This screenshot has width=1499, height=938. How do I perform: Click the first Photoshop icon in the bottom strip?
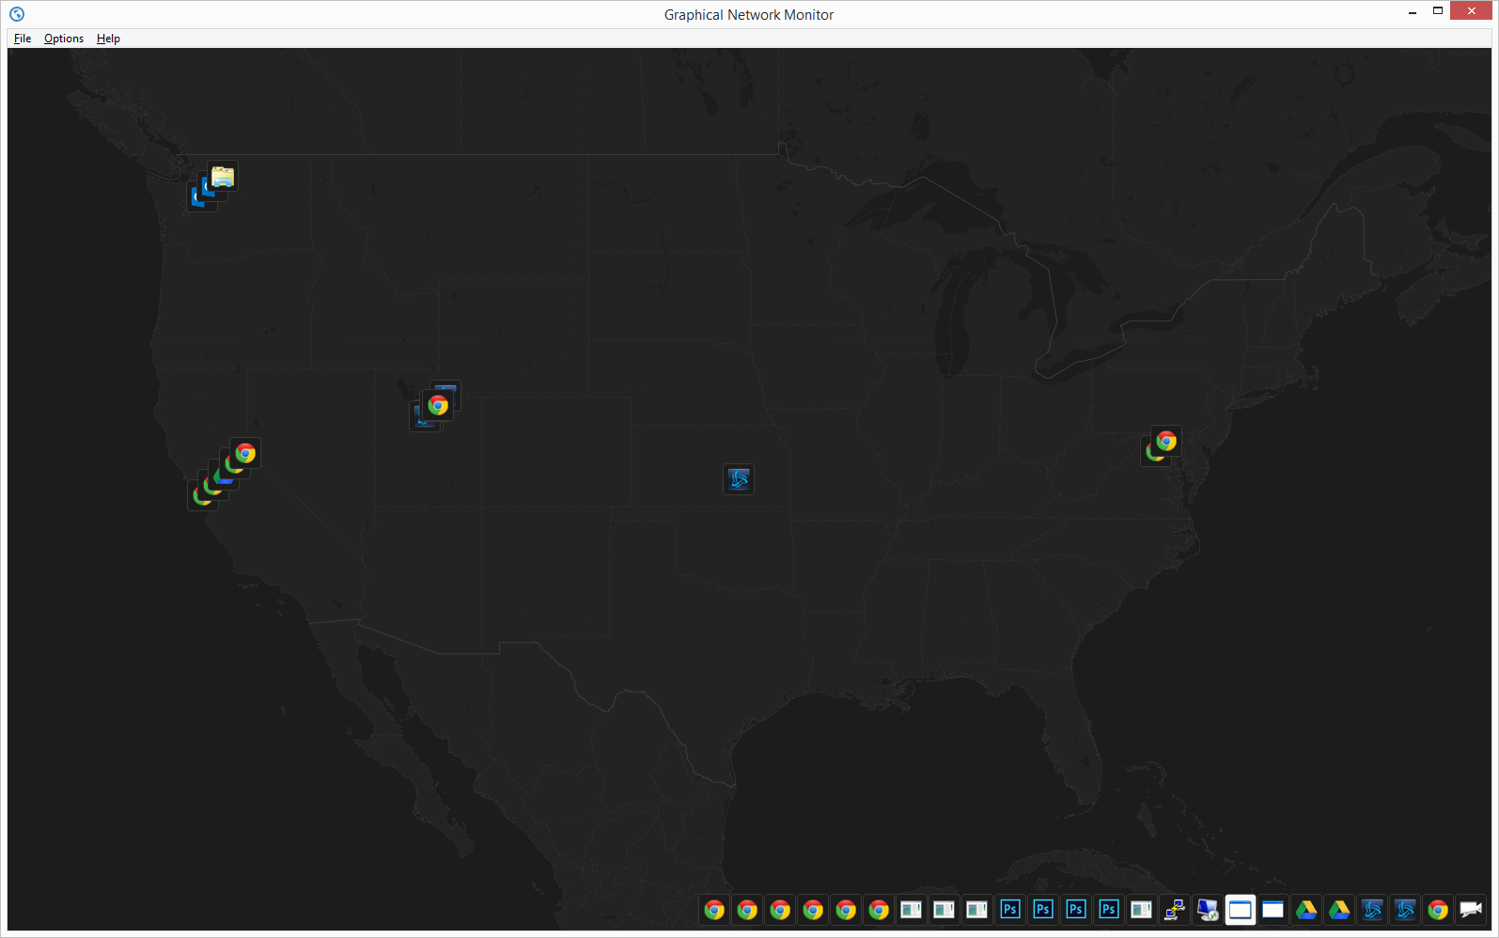(1010, 910)
